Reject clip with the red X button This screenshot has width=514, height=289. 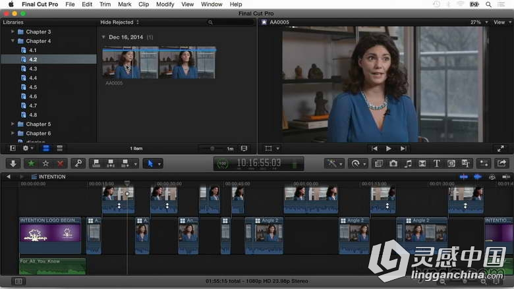[x=60, y=163]
